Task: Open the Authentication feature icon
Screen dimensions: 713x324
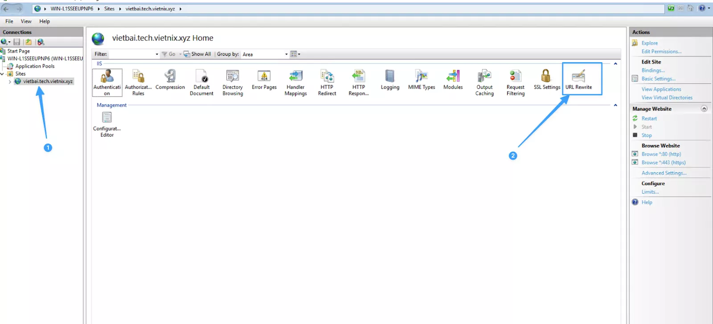Action: point(107,82)
